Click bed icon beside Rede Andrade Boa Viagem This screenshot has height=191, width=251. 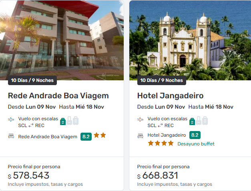point(11,136)
